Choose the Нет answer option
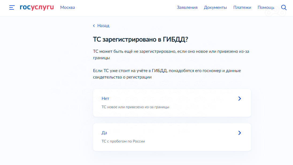 point(105,99)
